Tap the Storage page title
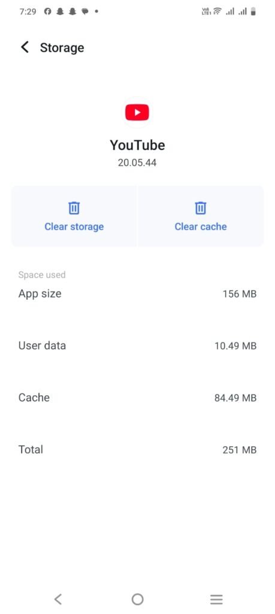Image resolution: width=275 pixels, height=614 pixels. click(62, 48)
